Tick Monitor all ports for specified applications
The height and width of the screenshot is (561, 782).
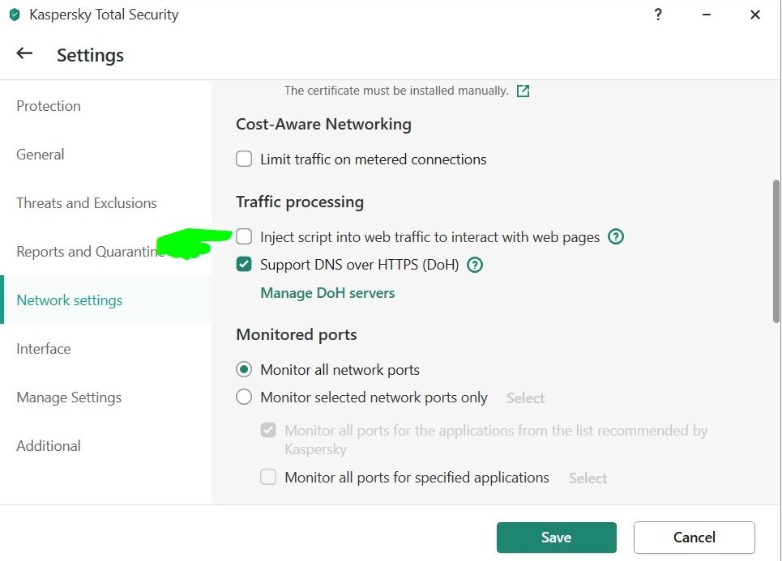(268, 478)
